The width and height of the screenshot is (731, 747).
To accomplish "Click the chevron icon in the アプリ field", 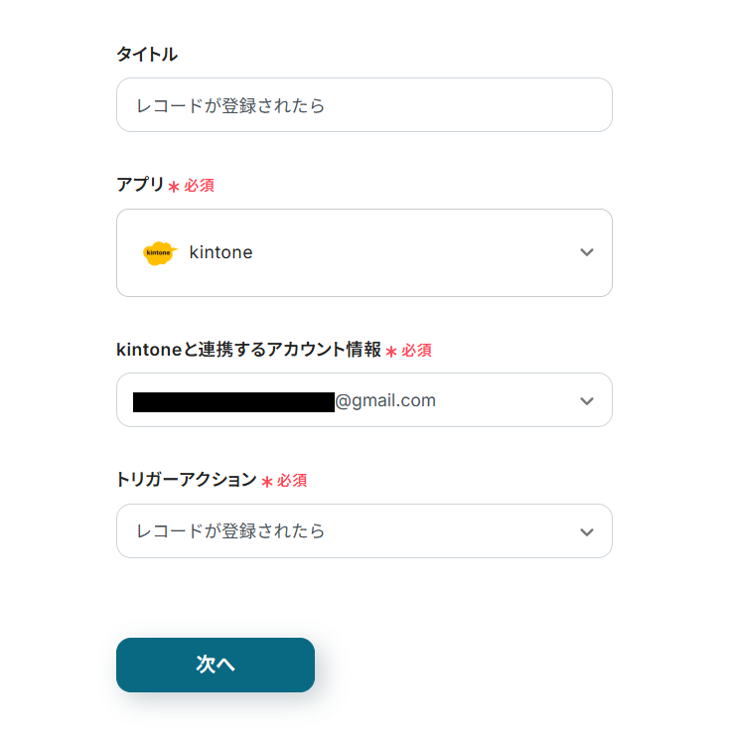I will point(587,252).
